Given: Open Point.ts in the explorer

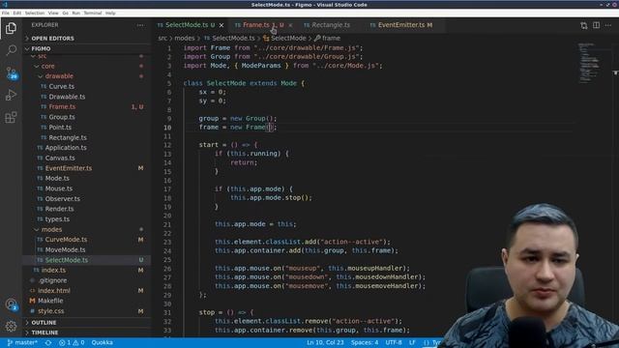Looking at the screenshot, I should [x=87, y=128].
